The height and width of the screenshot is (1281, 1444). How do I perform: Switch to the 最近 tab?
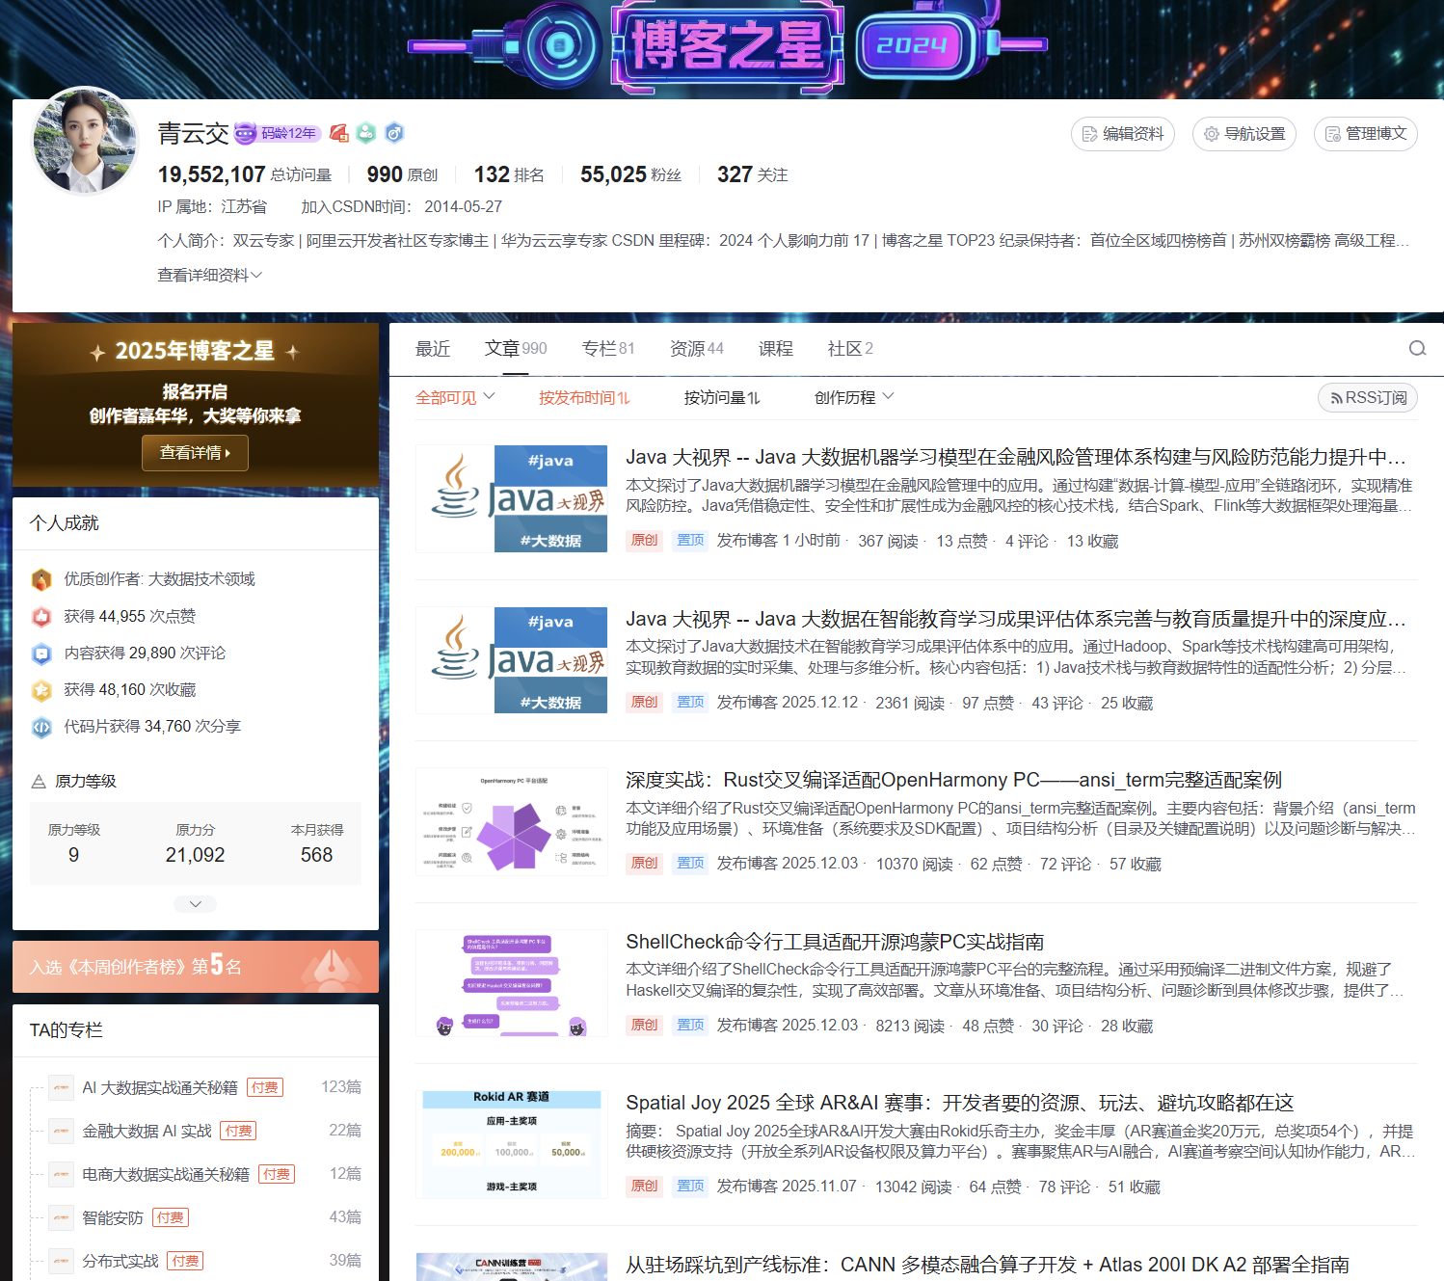[433, 349]
